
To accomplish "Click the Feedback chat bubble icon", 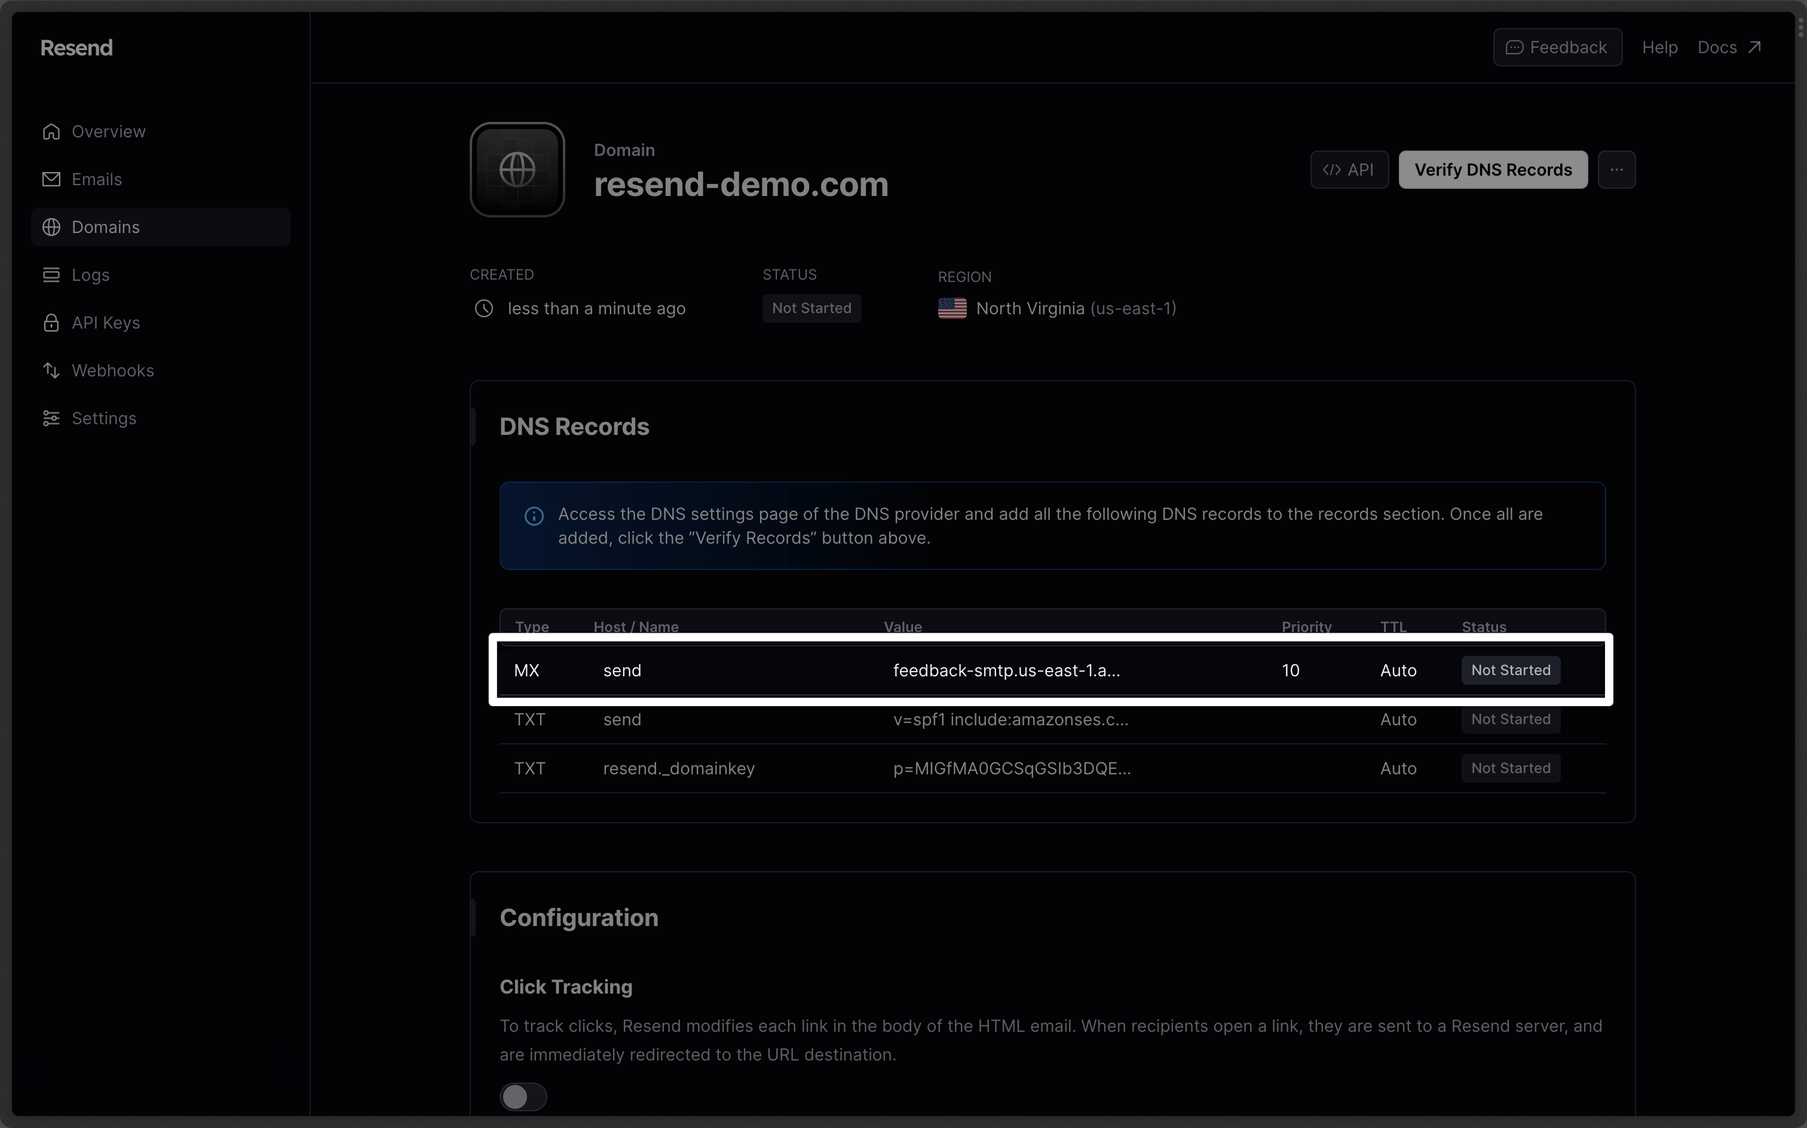I will [1514, 47].
